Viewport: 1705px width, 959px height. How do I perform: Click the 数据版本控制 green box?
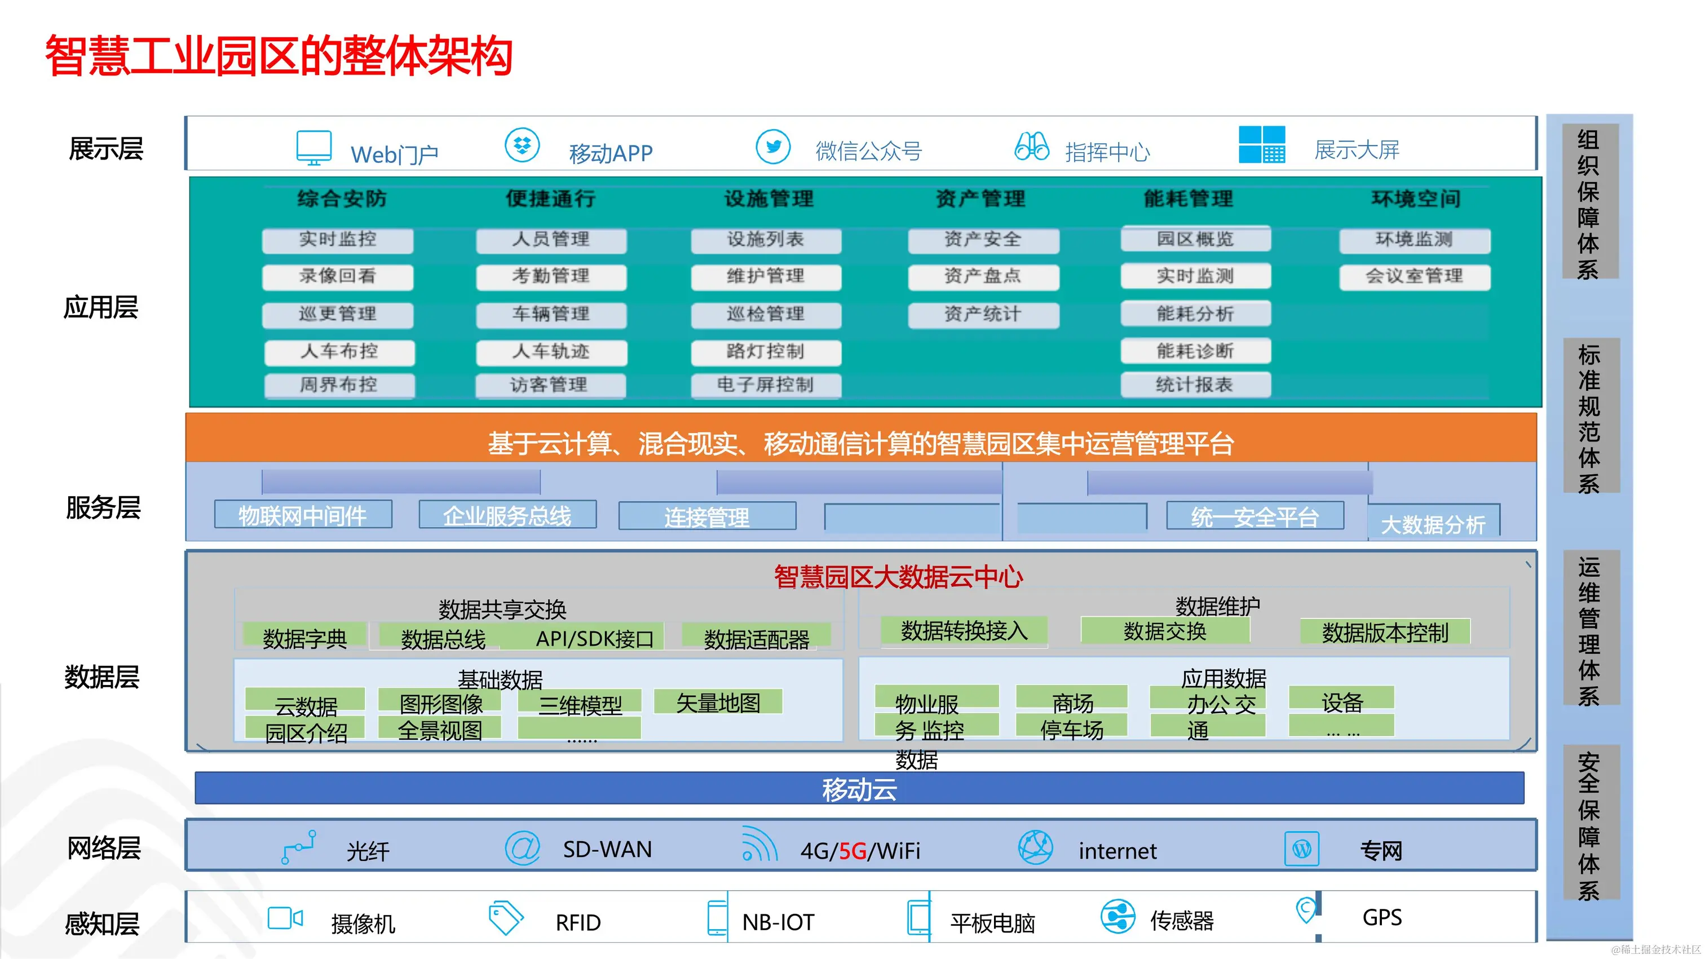(x=1385, y=632)
